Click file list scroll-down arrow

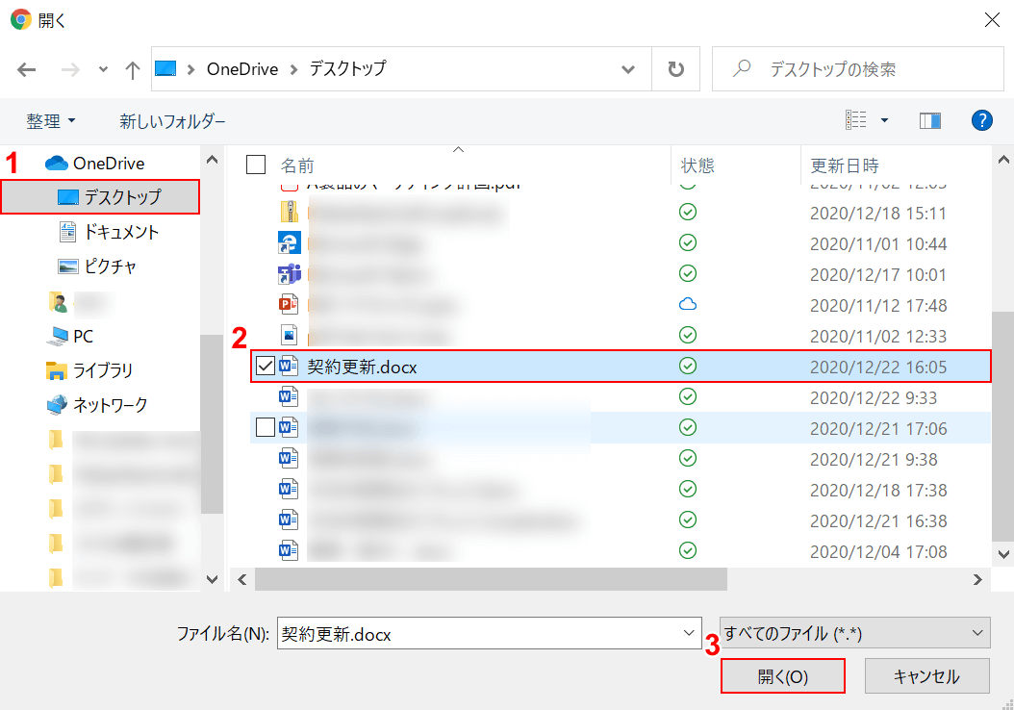coord(1003,554)
